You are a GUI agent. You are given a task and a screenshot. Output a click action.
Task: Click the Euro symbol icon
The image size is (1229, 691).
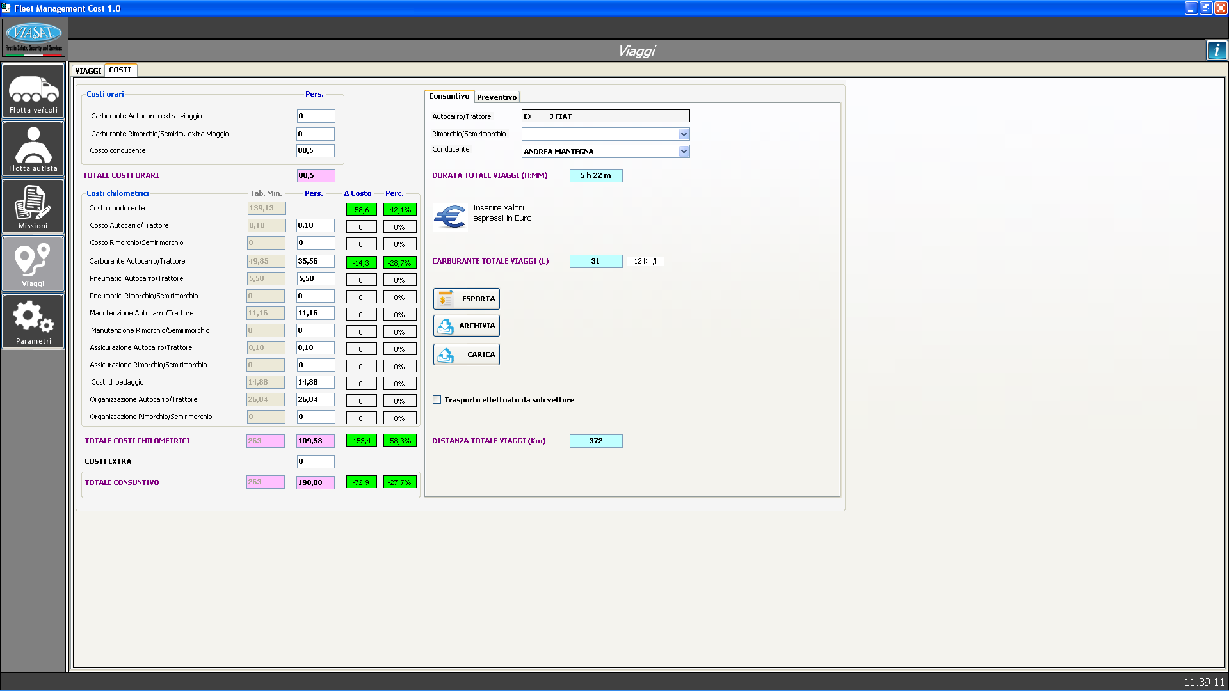(450, 217)
